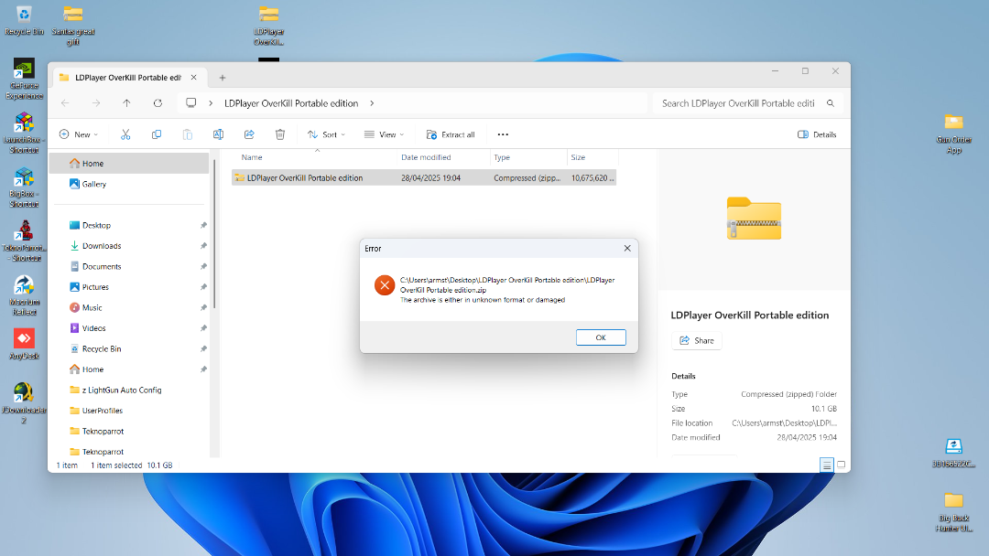The width and height of the screenshot is (989, 556).
Task: Open the See more ellipsis menu
Action: 503,134
